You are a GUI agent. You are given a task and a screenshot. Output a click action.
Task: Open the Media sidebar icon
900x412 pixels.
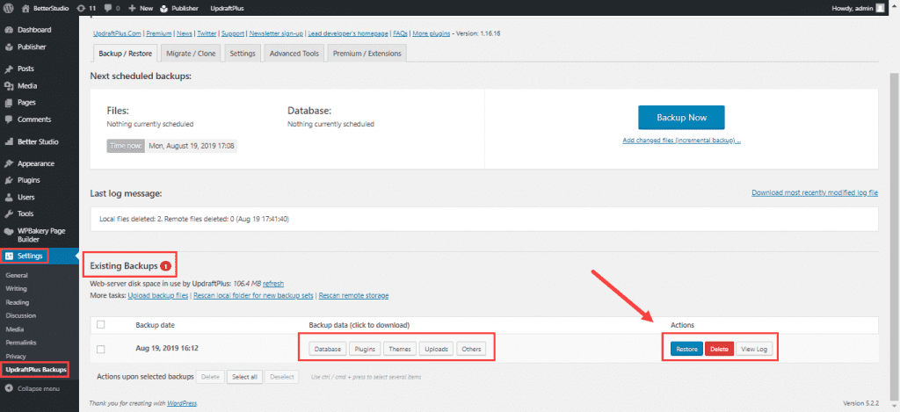[9, 86]
